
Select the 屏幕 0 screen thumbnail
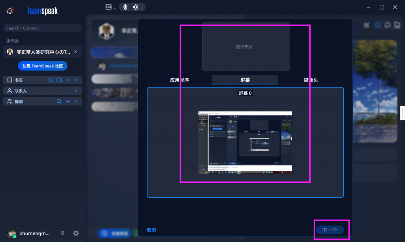click(x=245, y=142)
